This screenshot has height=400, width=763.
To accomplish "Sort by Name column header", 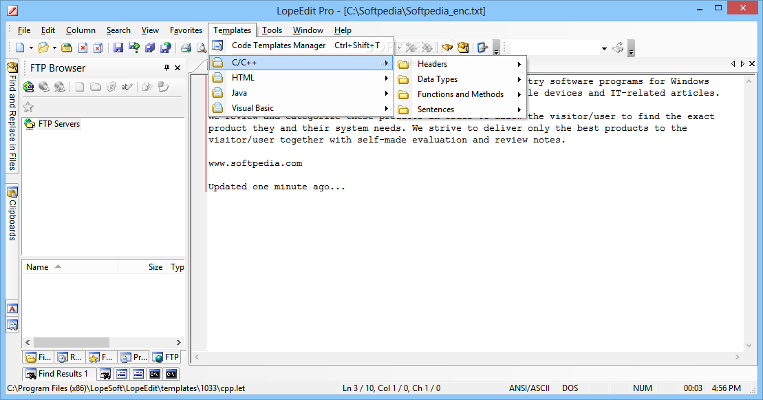I will pyautogui.click(x=69, y=266).
